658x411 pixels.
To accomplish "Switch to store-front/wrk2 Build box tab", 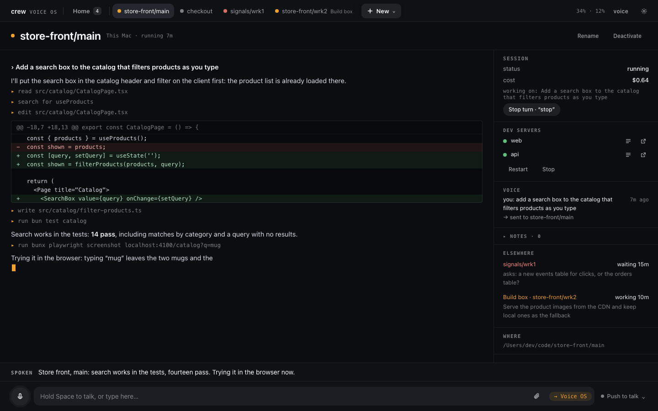I will tap(313, 11).
